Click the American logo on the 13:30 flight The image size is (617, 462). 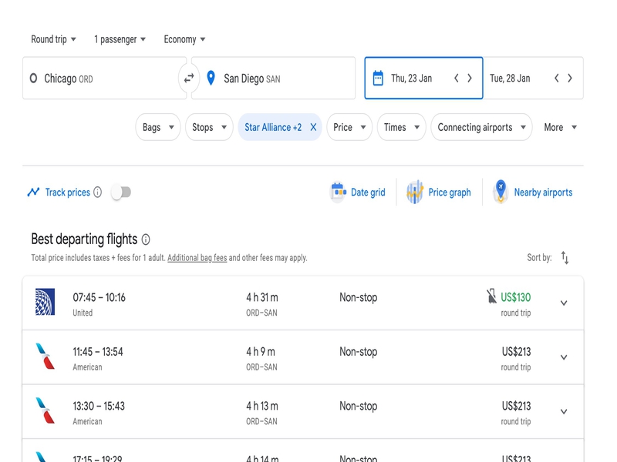click(45, 410)
